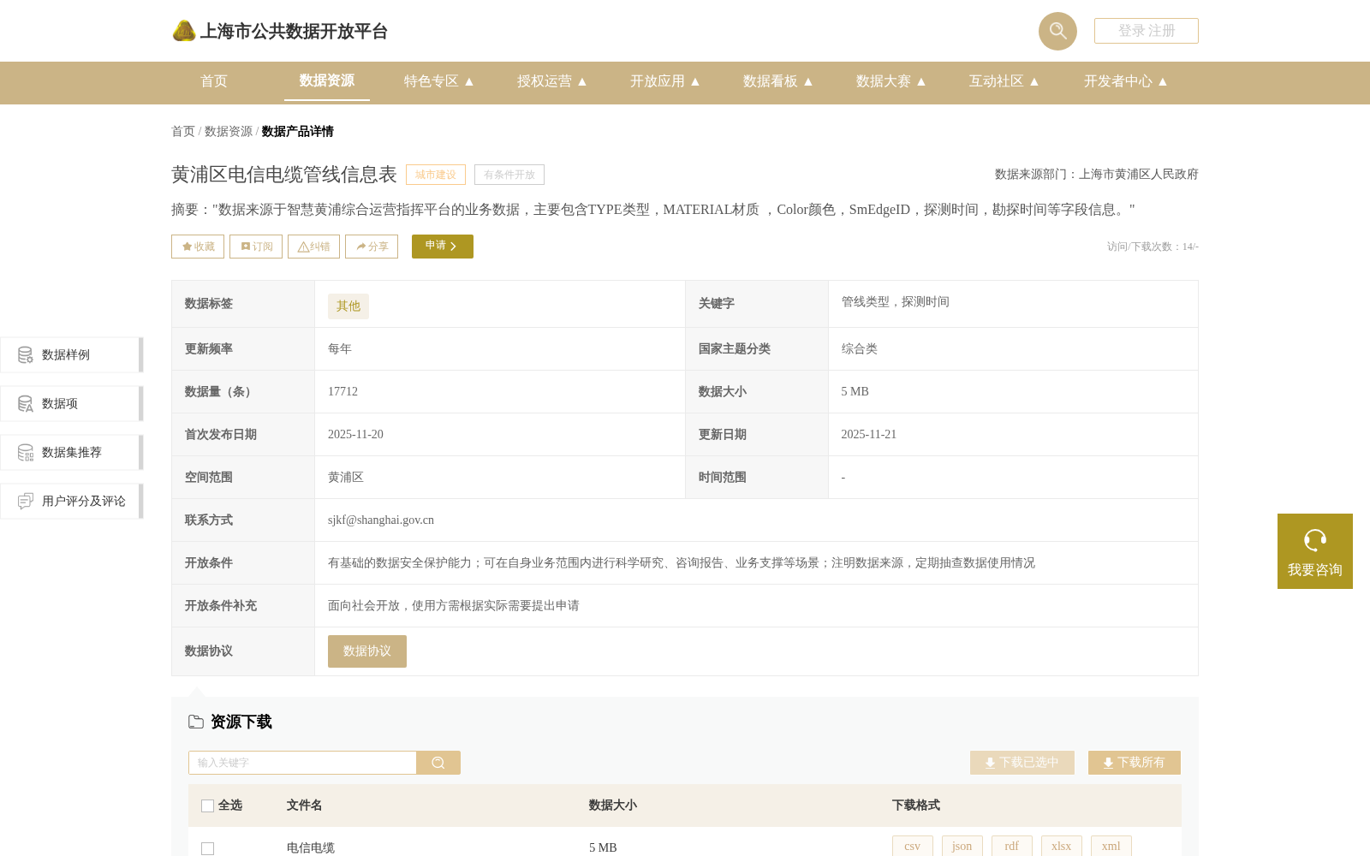Click the 电信电缆 file name
Screen dimensions: 1370x856
click(311, 848)
